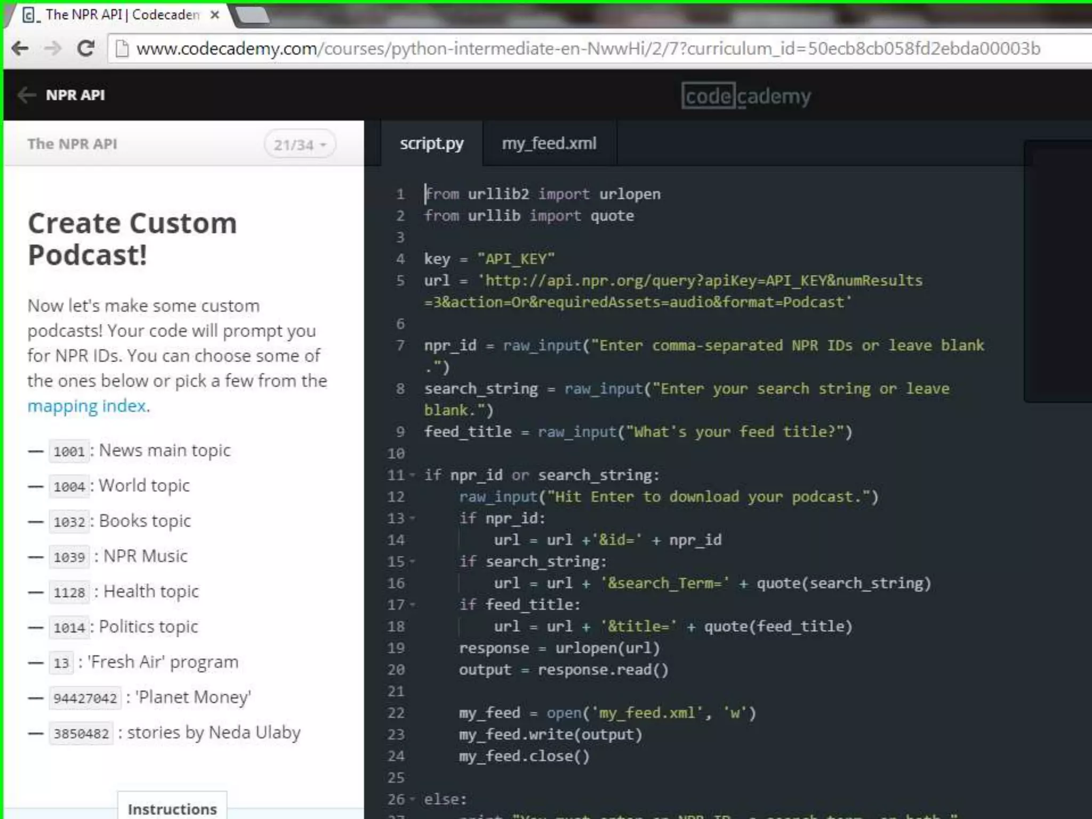Click the api.npr.org url string on line 5
Viewport: 1092px width, 819px height.
coord(673,292)
